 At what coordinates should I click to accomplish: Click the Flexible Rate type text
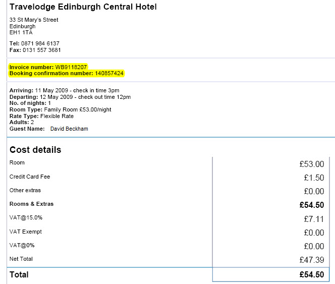(57, 116)
